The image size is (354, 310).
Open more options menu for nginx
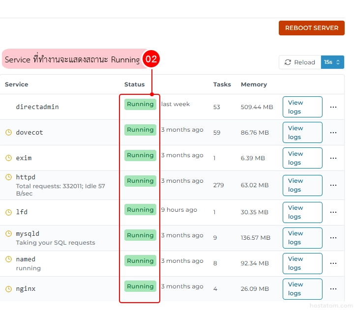tap(333, 288)
